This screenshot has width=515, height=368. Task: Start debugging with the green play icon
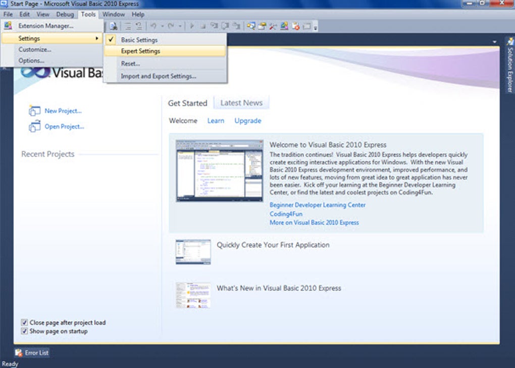pos(192,26)
